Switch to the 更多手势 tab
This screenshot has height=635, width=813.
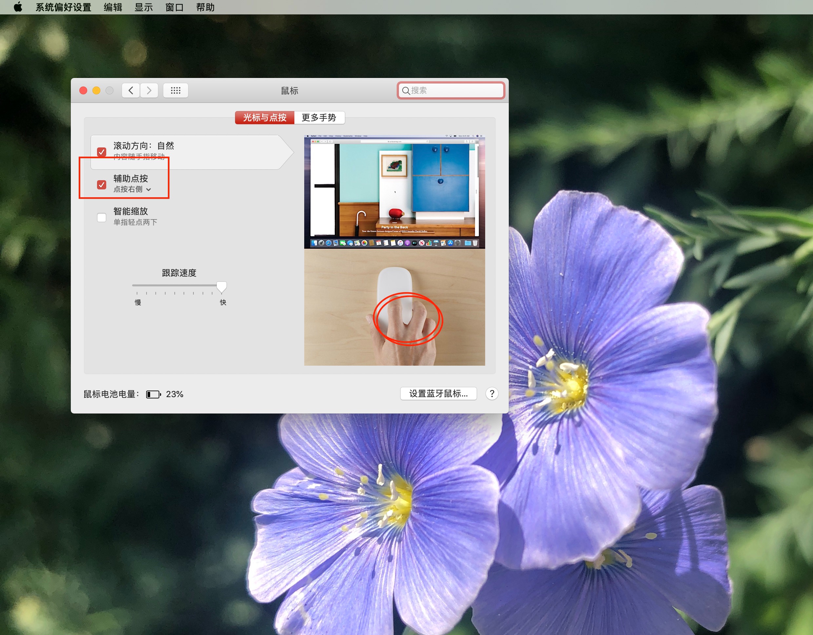point(319,118)
